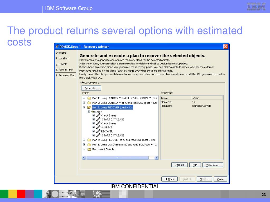
Task: Expand Plan 5 Using LOAD from full IC
Action: point(84,145)
